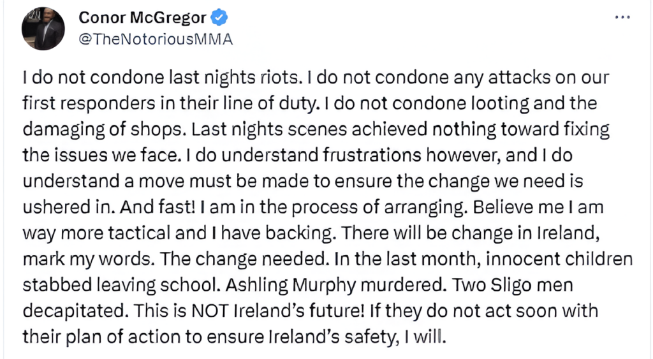
Task: Click the display name Conor McGregor
Action: [138, 18]
